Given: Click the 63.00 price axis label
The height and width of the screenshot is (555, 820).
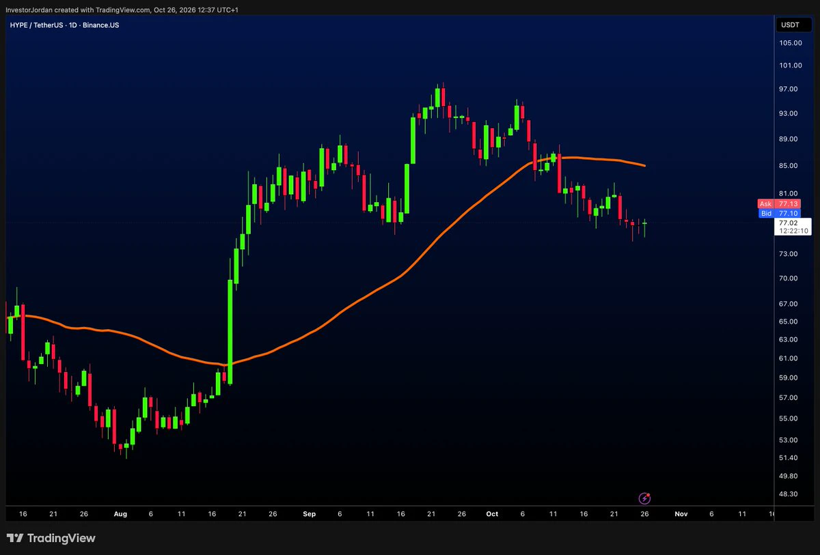Looking at the screenshot, I should pos(789,339).
